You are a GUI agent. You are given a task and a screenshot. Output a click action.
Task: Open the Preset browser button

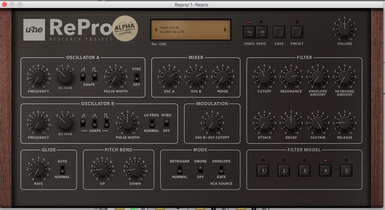point(297,32)
